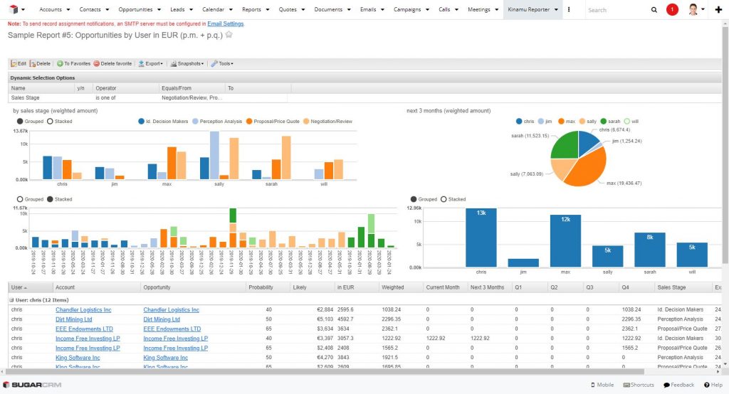Add report To Favorites
Viewport: 729px width, 394px height.
[73, 64]
